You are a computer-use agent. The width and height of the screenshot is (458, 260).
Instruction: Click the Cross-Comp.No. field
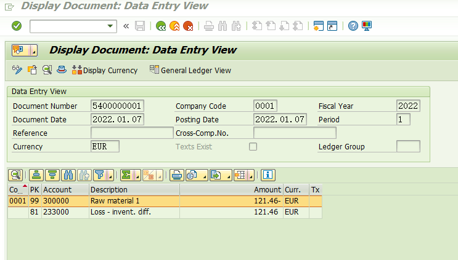click(x=295, y=133)
